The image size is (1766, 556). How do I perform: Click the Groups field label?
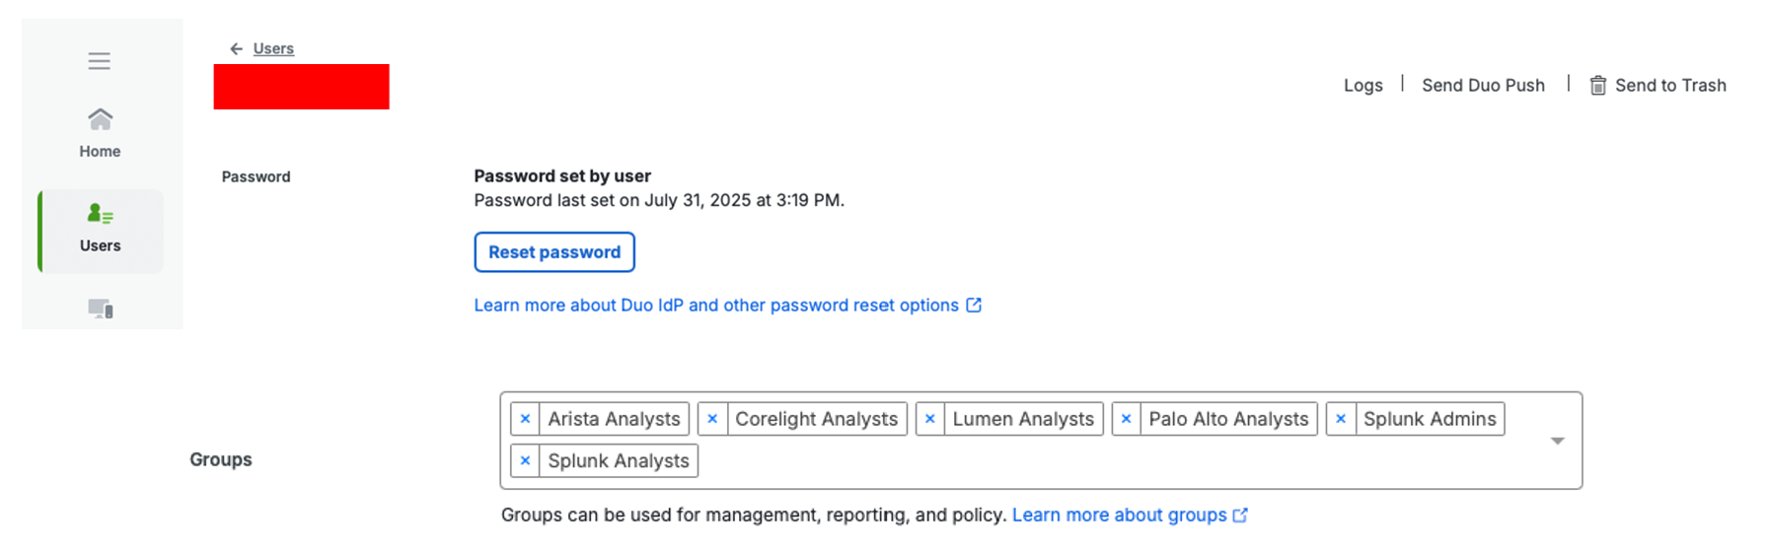point(221,459)
